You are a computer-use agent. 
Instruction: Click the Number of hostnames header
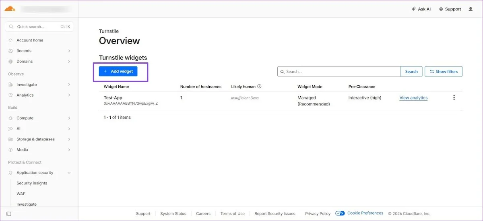pyautogui.click(x=201, y=87)
